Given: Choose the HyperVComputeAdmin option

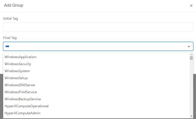Looking at the screenshot, I should pyautogui.click(x=96, y=113).
